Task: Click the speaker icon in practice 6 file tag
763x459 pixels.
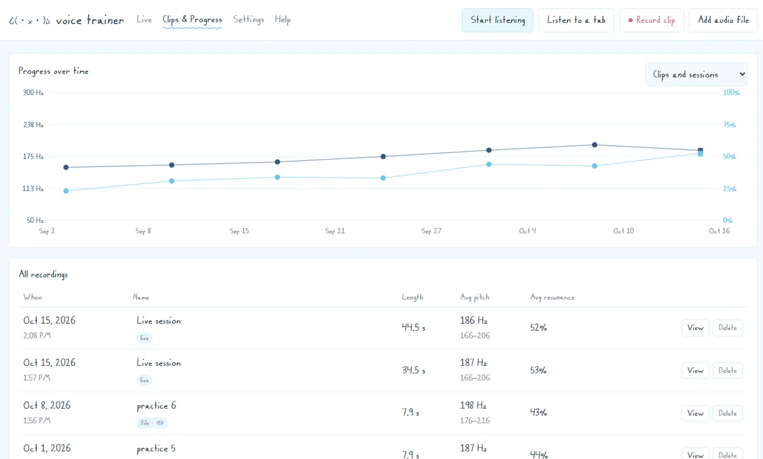Action: tap(160, 423)
